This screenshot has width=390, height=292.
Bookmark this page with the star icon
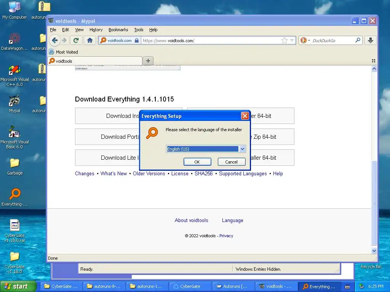tap(284, 40)
